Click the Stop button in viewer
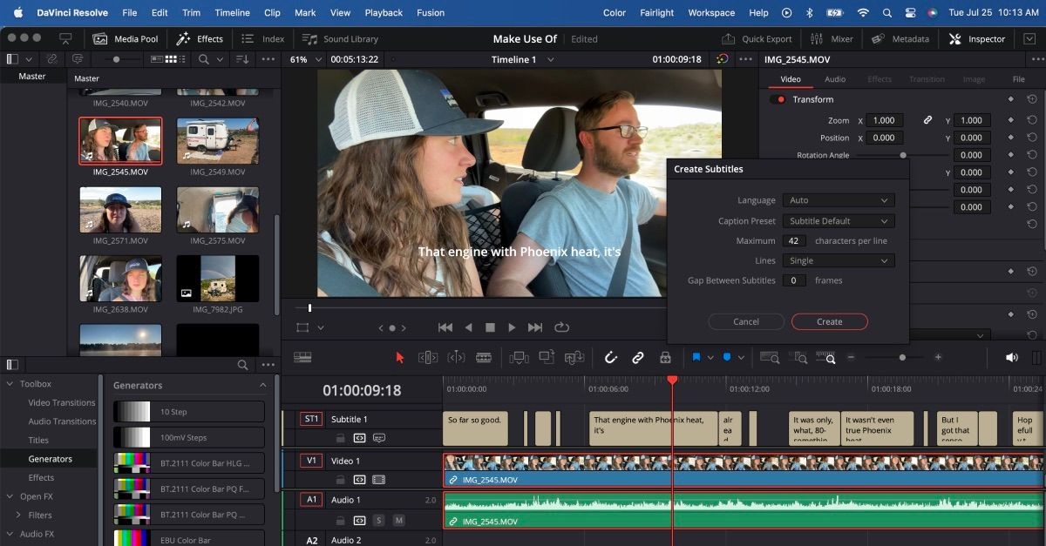 tap(490, 327)
